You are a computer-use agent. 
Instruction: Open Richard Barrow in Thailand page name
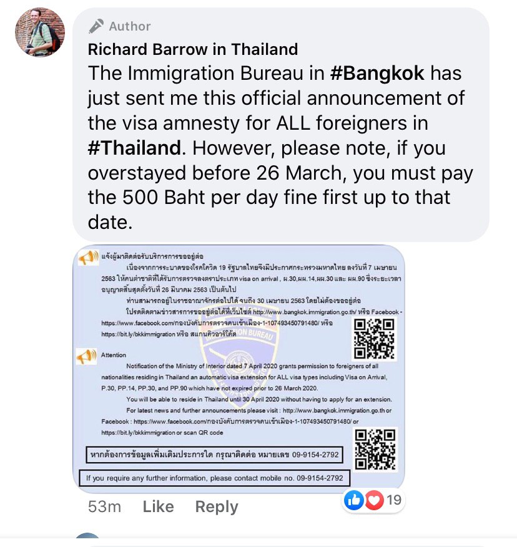193,49
